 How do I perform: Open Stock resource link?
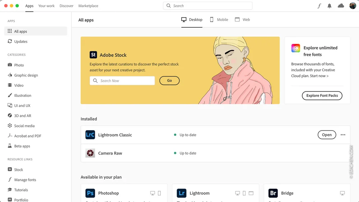(x=15, y=169)
